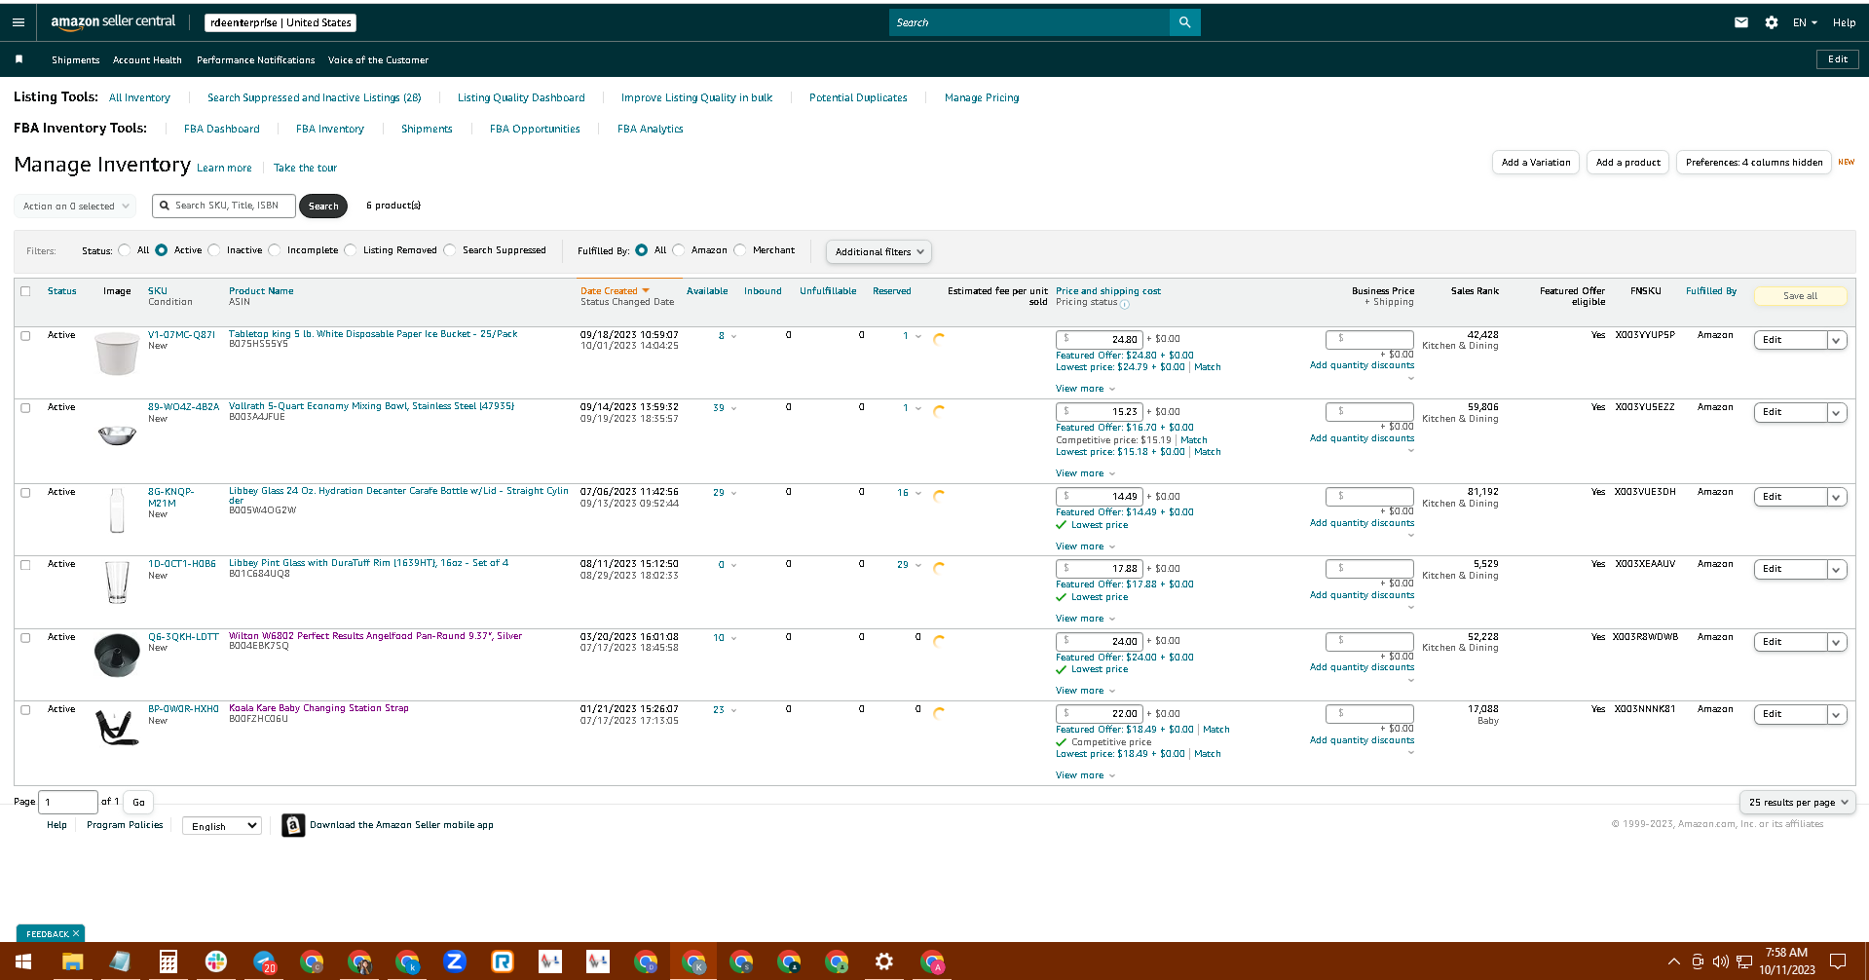Open the Notepad icon in taskbar
The image size is (1869, 980).
[120, 961]
